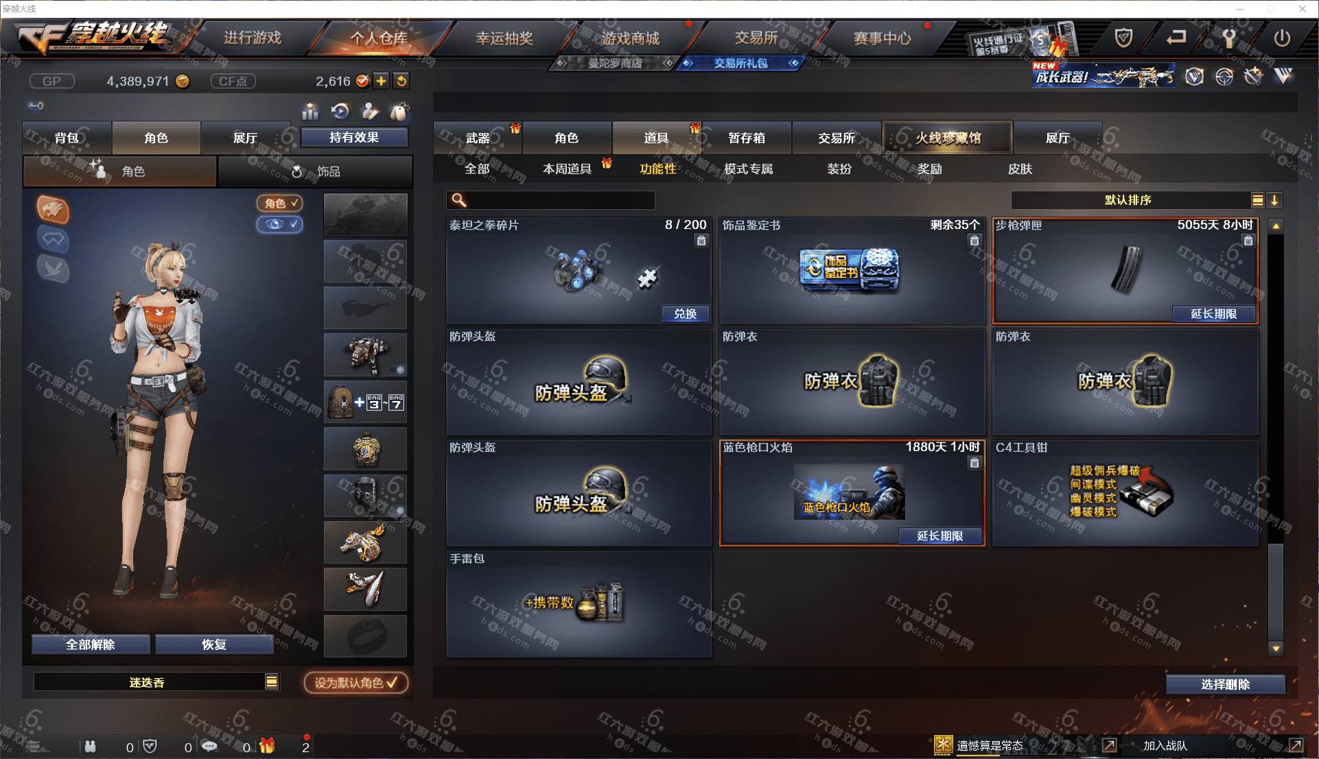Click the power icon in top bar
Image resolution: width=1319 pixels, height=759 pixels.
tap(1282, 38)
